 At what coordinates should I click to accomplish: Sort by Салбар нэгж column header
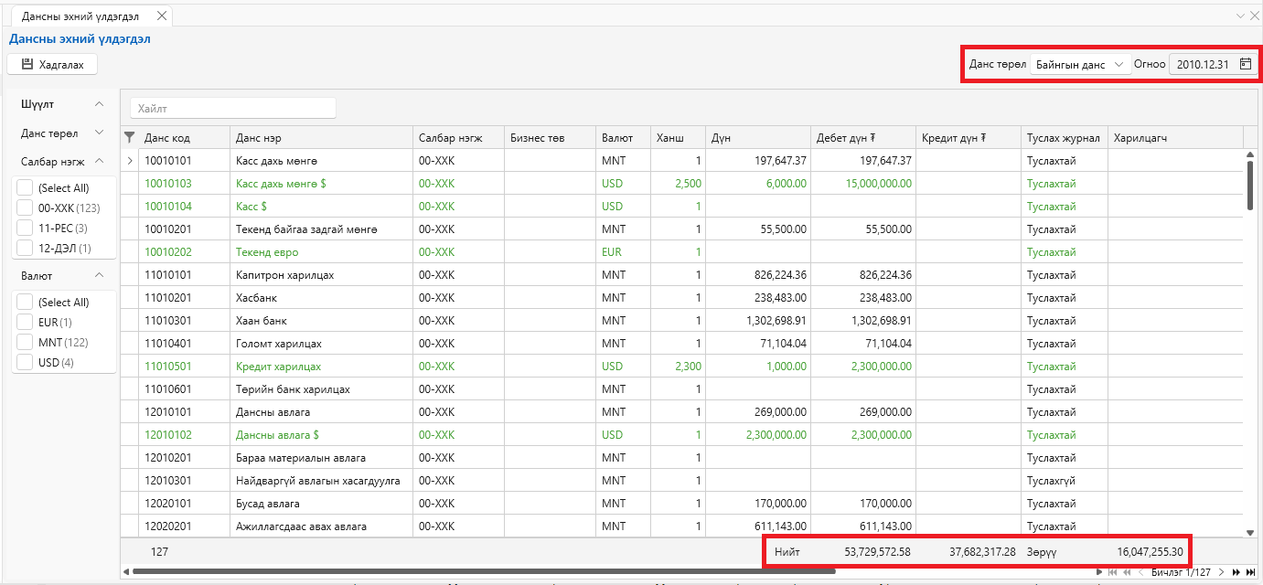tap(458, 137)
